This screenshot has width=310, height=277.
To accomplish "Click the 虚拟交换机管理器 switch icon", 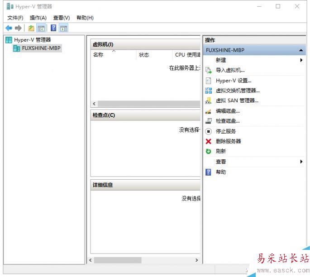I will (x=208, y=91).
